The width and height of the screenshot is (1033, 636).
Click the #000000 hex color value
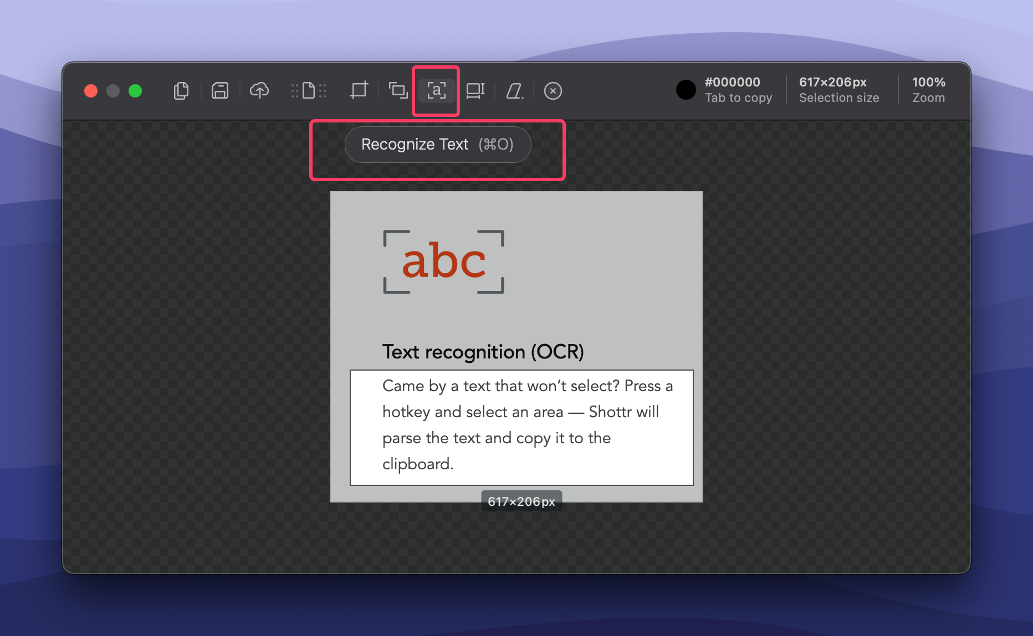(x=732, y=82)
